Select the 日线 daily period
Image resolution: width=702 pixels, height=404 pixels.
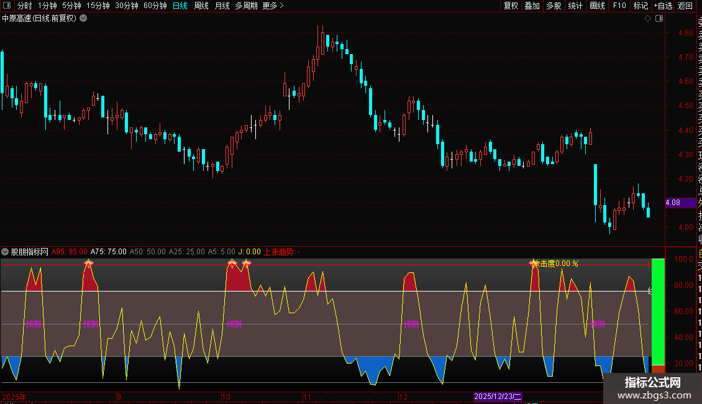coord(180,6)
